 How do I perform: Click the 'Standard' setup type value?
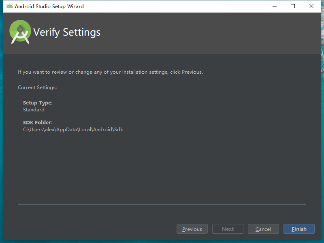[x=34, y=110]
